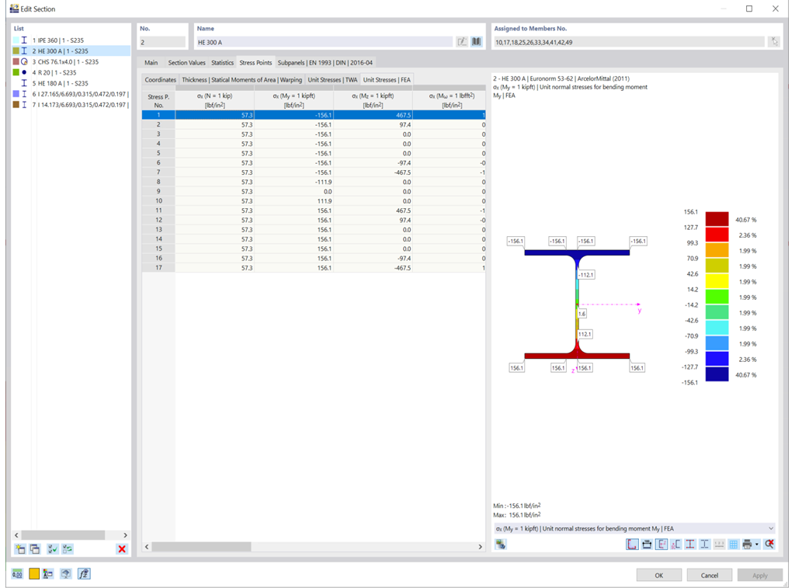Toggle the formula section function icon

click(x=84, y=574)
